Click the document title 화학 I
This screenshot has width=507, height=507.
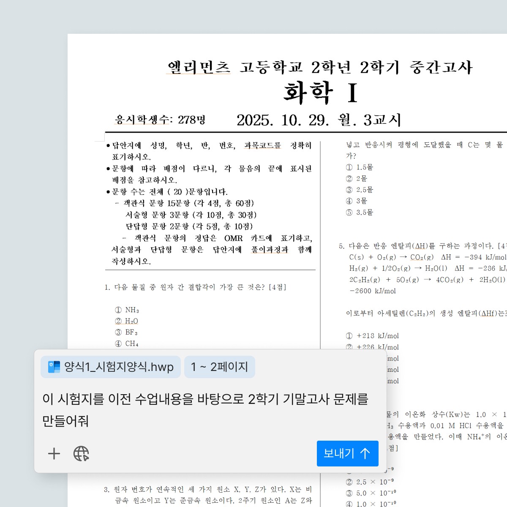pos(321,93)
